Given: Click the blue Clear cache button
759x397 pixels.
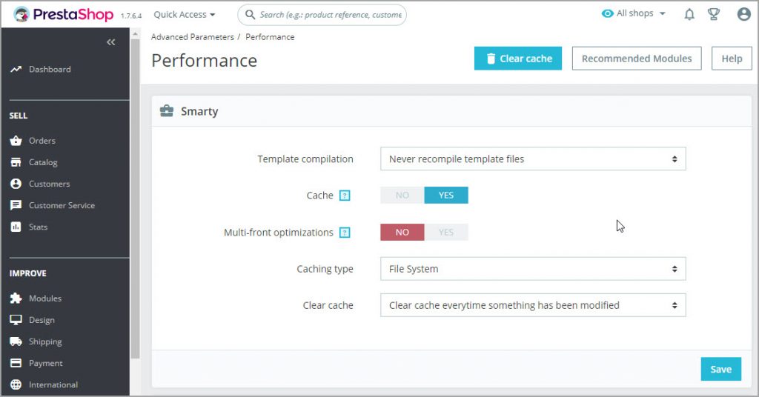Looking at the screenshot, I should pyautogui.click(x=518, y=59).
